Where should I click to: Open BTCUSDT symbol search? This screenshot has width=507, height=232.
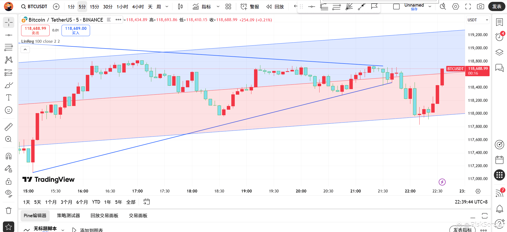tap(34, 7)
